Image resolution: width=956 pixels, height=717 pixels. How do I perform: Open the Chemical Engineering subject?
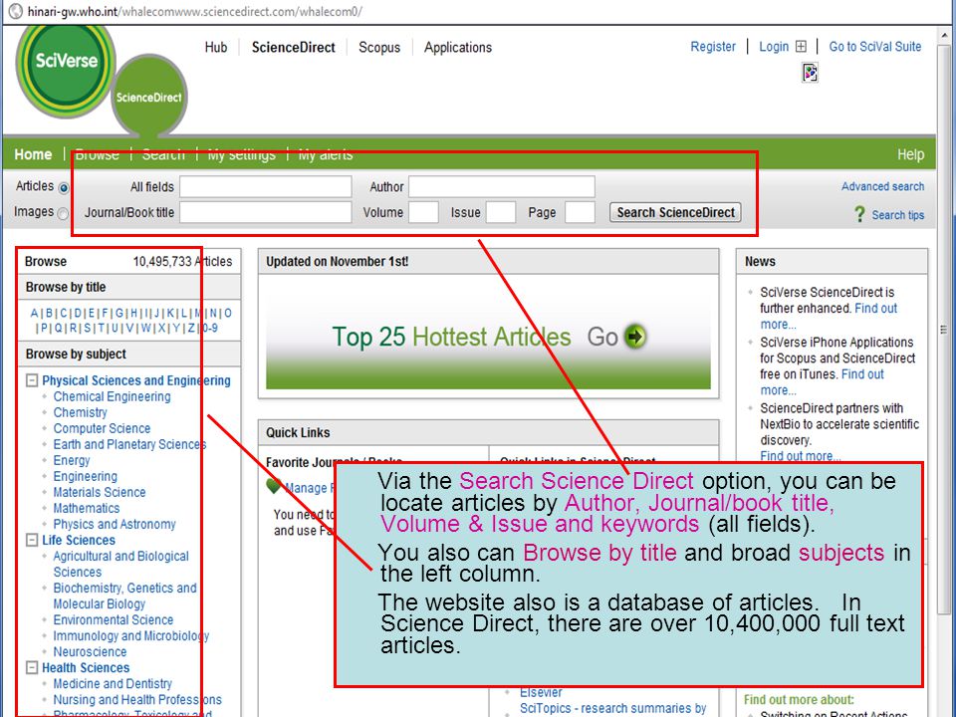pos(113,396)
